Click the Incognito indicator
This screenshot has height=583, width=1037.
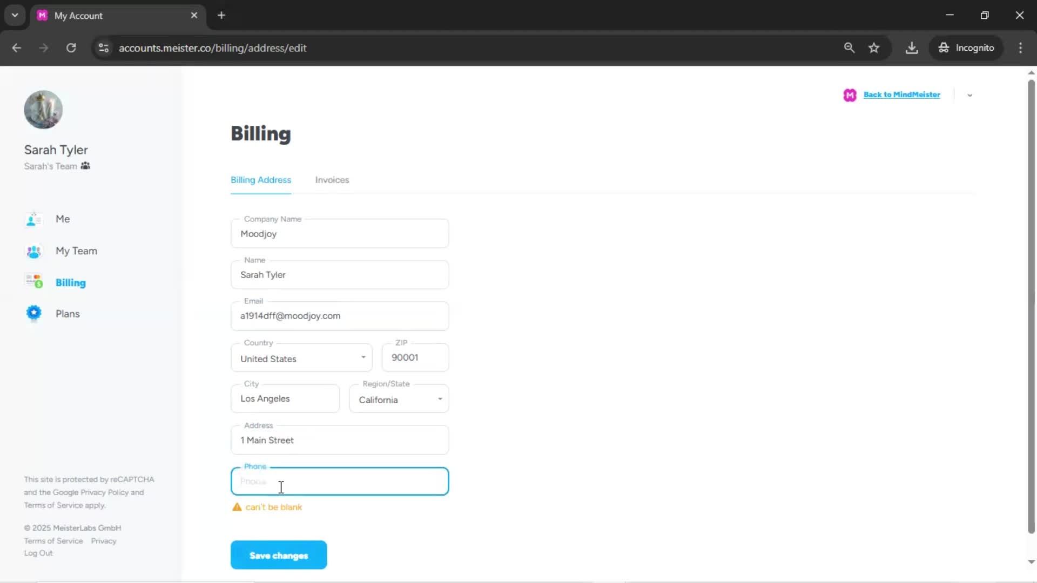(x=966, y=48)
